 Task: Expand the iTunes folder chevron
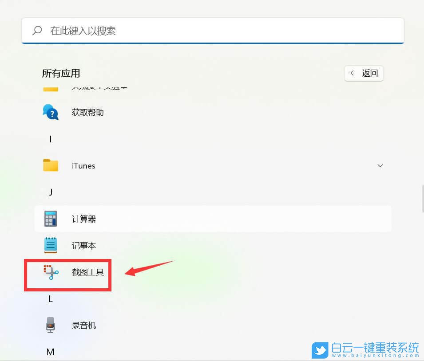[x=380, y=165]
